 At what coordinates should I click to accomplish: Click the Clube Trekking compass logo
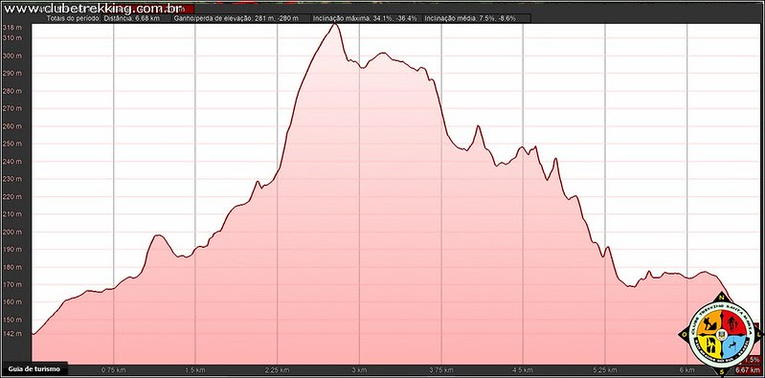click(720, 334)
